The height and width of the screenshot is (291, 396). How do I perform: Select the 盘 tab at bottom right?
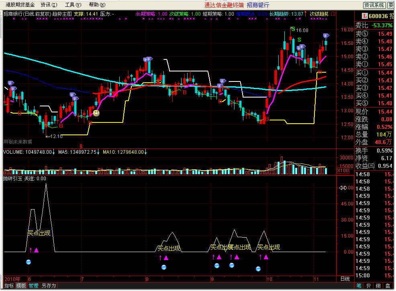click(x=388, y=285)
